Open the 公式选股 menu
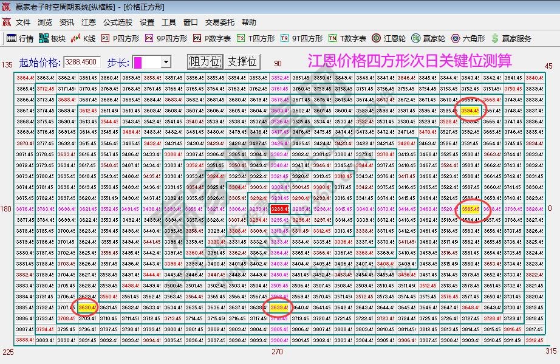Screen dimensions: 560x364 [x=117, y=22]
